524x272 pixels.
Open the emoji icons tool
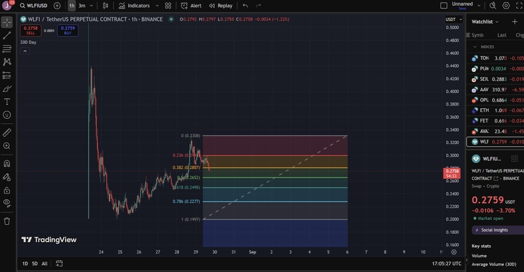[7, 115]
